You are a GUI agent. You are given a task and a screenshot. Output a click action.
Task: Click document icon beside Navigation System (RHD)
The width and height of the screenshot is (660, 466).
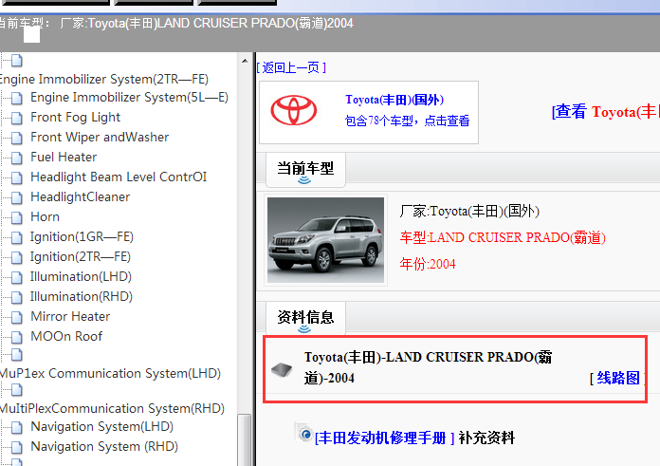[x=17, y=447]
